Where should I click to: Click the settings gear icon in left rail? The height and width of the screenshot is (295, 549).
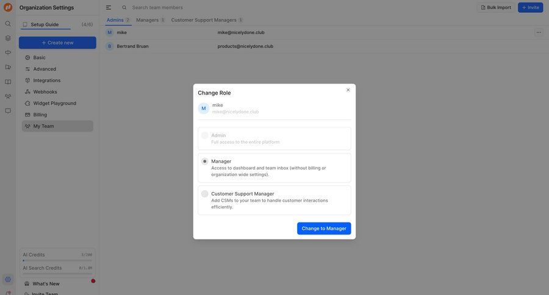coord(8,279)
